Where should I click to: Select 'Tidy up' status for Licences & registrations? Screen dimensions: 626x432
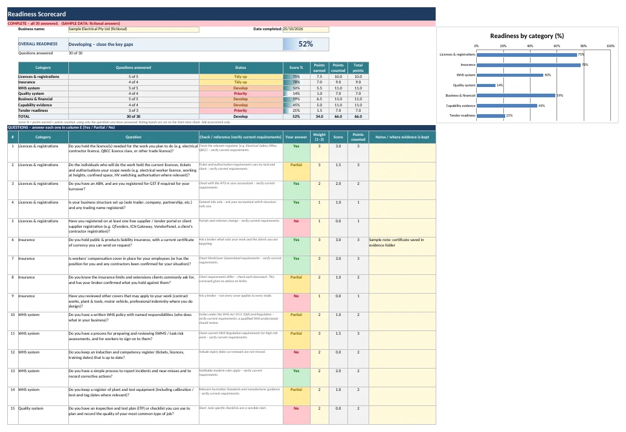(240, 77)
